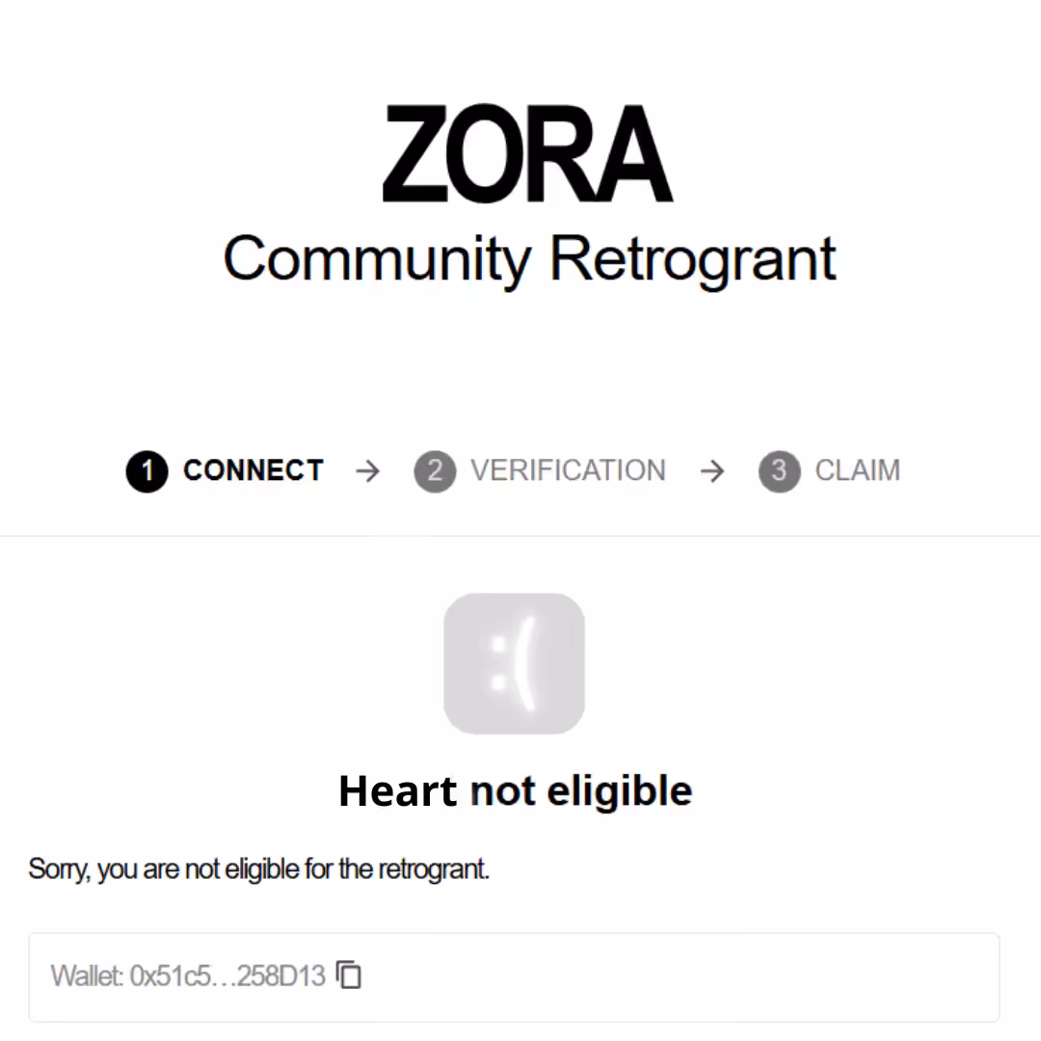Select the step 3 circle badge

(780, 471)
